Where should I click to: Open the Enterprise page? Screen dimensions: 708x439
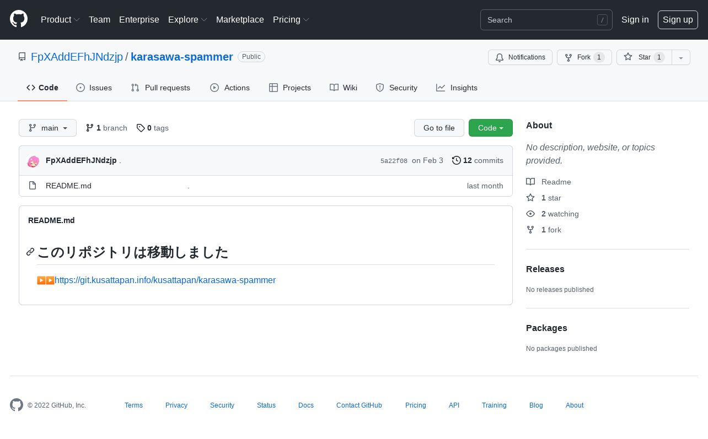pyautogui.click(x=139, y=20)
